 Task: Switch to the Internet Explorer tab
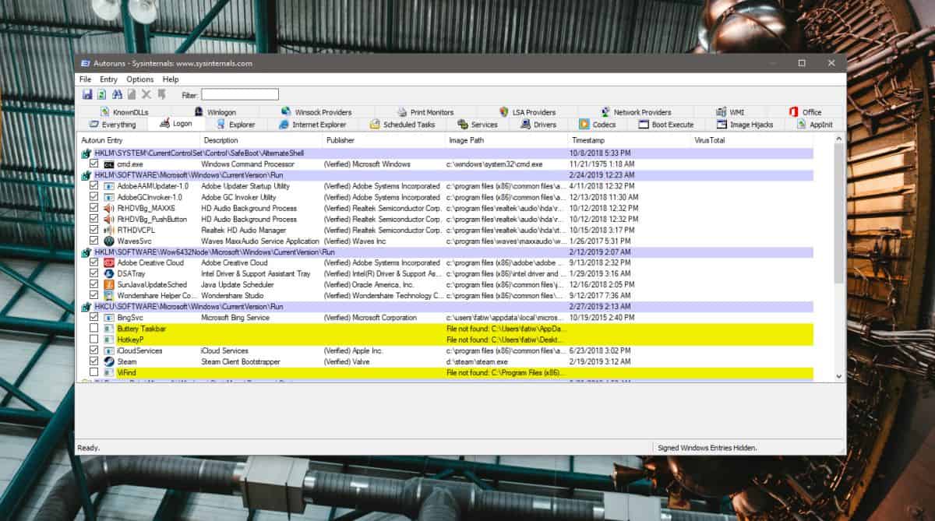[x=312, y=125]
